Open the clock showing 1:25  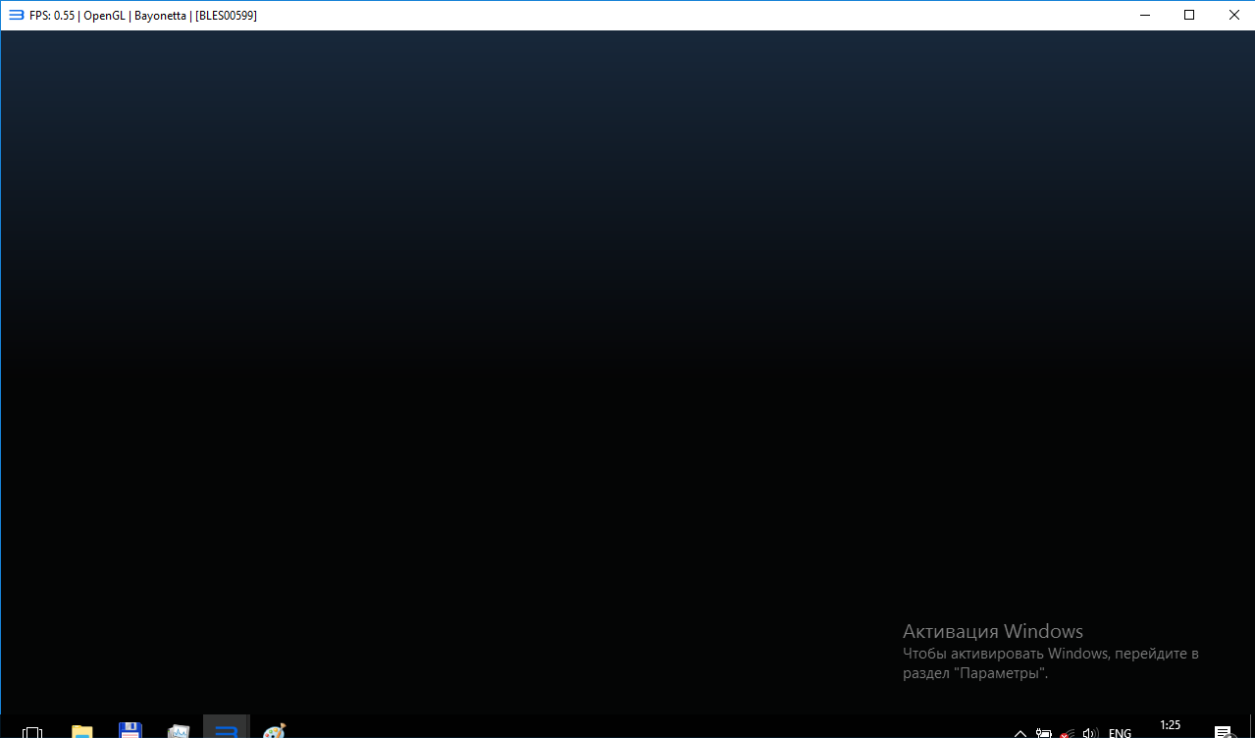(x=1170, y=726)
